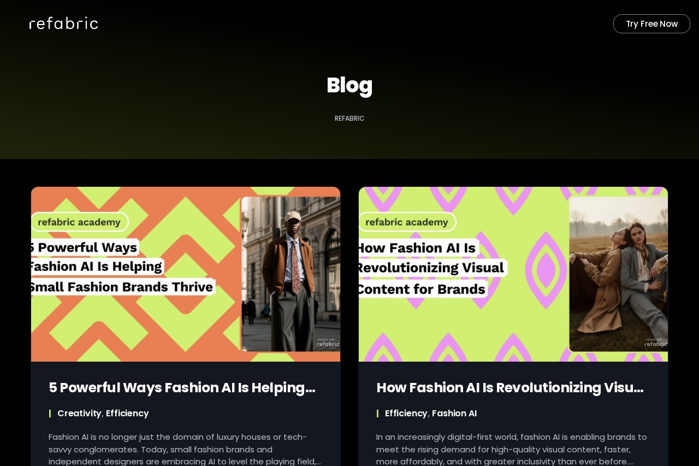Click the refabric academy badge on the green banner
Viewport: 699px width, 466px height.
coord(407,222)
